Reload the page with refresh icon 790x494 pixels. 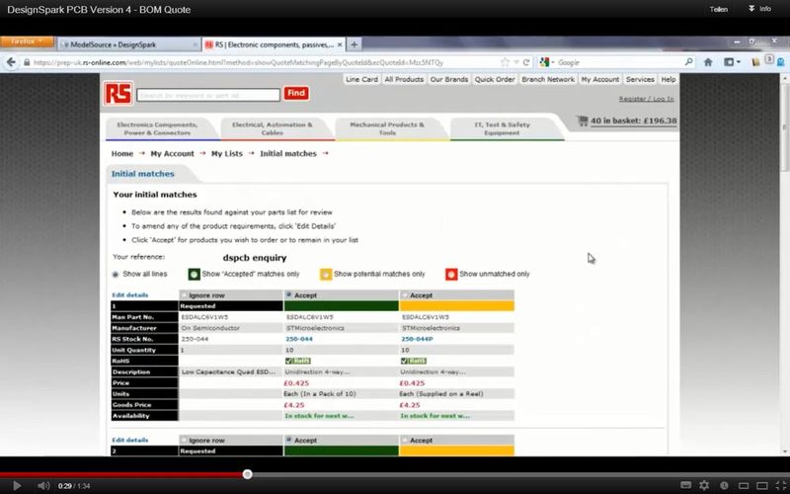coord(526,62)
